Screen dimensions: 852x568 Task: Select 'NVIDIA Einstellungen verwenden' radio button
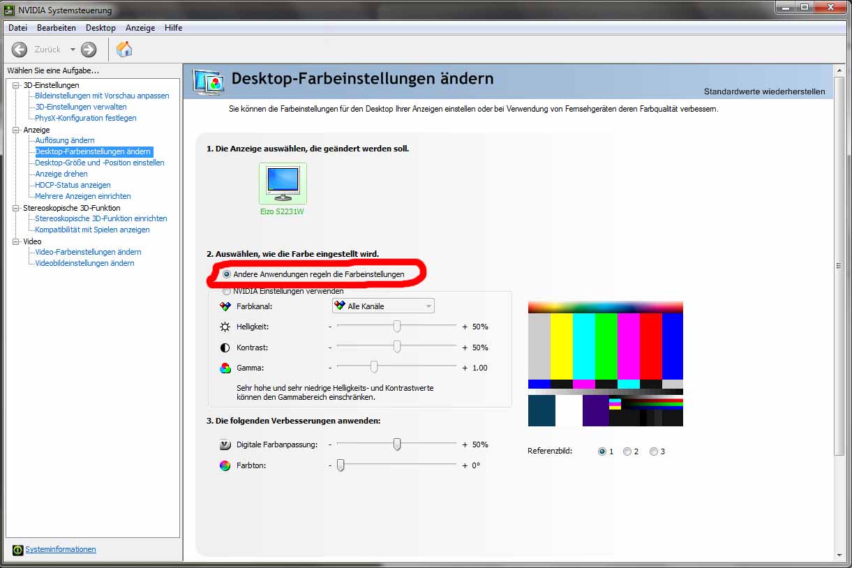(227, 291)
